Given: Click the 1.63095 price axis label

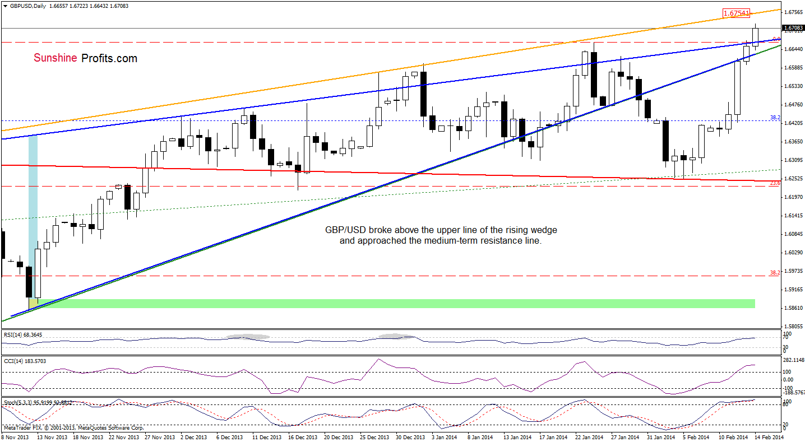Looking at the screenshot, I should point(793,160).
